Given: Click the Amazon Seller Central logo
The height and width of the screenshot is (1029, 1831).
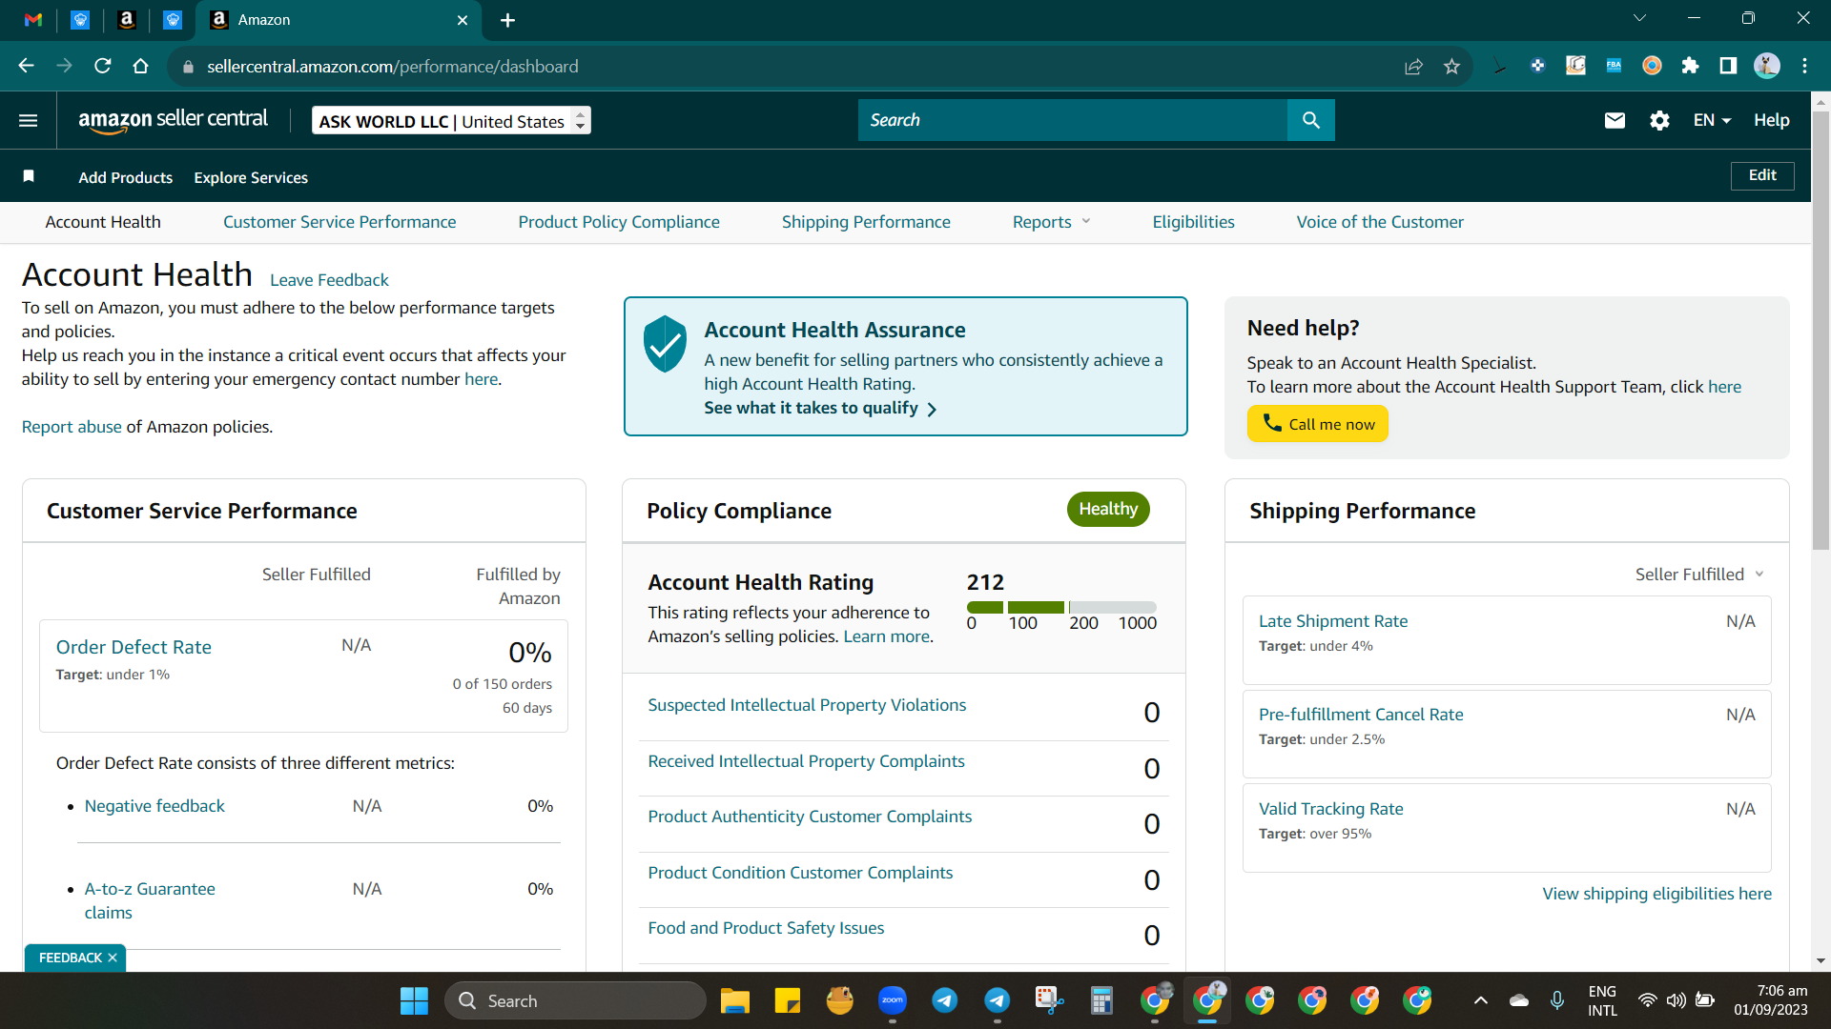Looking at the screenshot, I should pos(174,120).
